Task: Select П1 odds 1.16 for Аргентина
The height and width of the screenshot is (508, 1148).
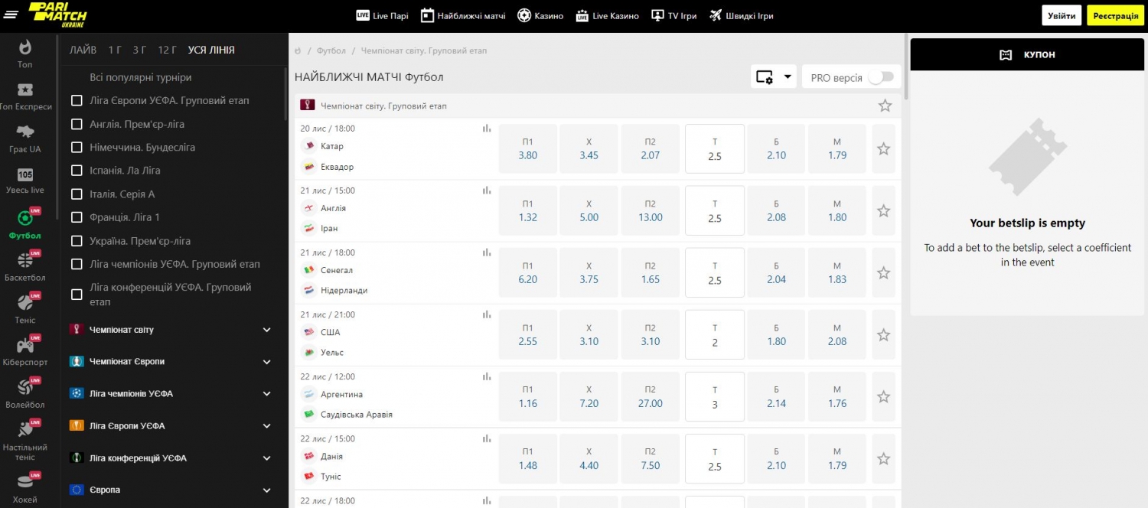Action: point(527,397)
